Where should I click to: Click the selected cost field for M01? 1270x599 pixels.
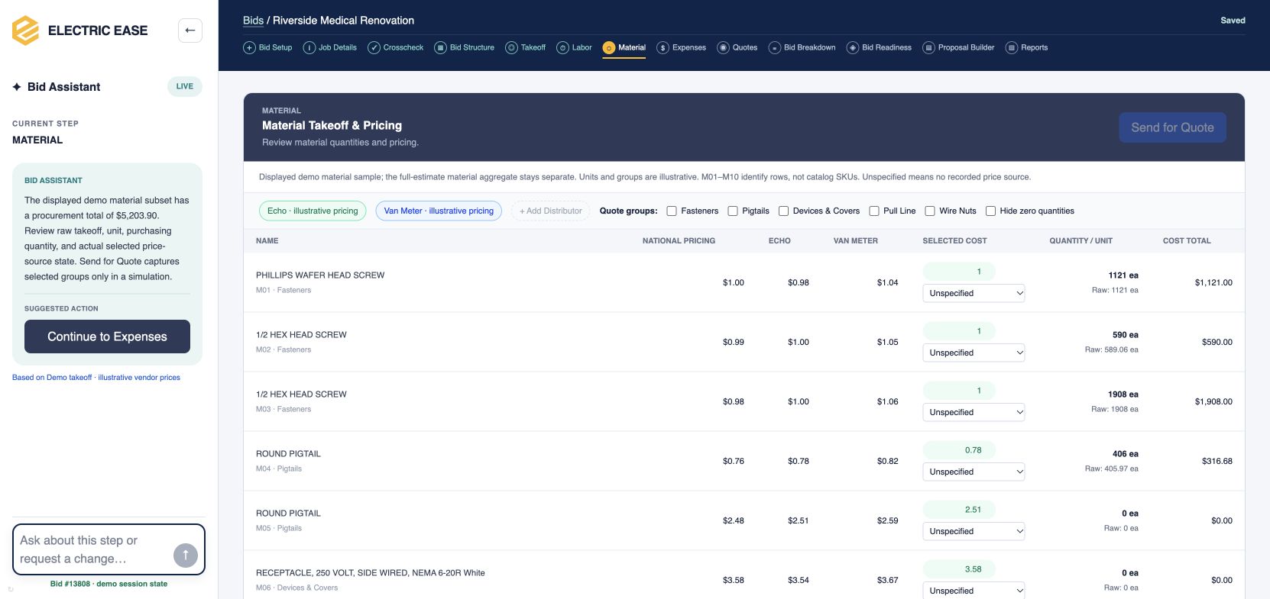(959, 272)
